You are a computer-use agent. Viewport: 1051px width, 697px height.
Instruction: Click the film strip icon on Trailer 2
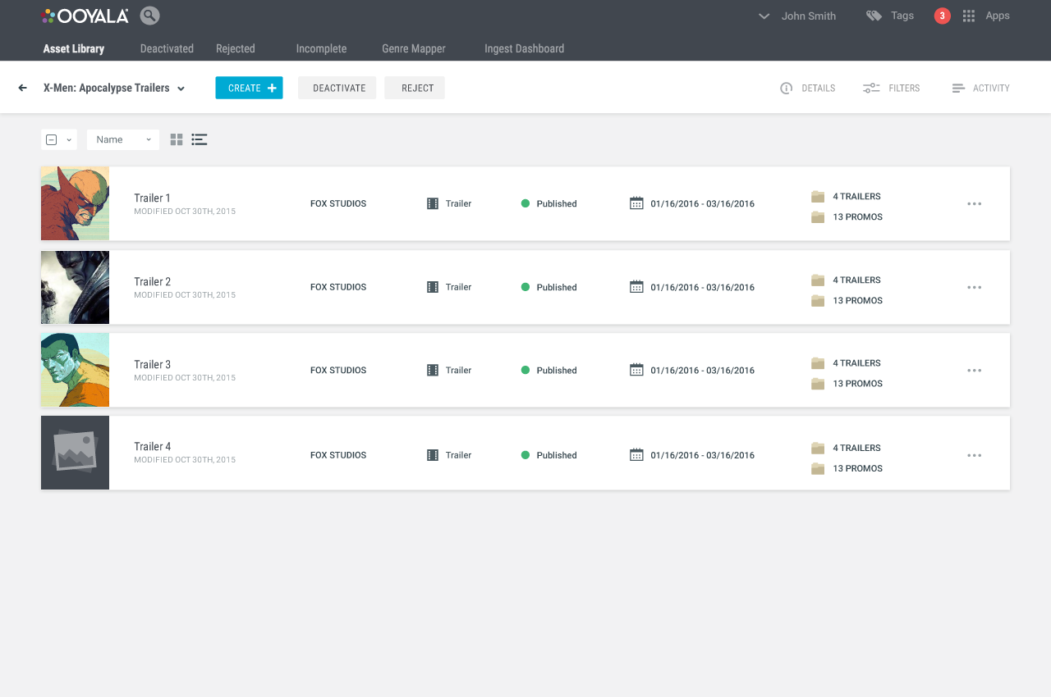(433, 287)
